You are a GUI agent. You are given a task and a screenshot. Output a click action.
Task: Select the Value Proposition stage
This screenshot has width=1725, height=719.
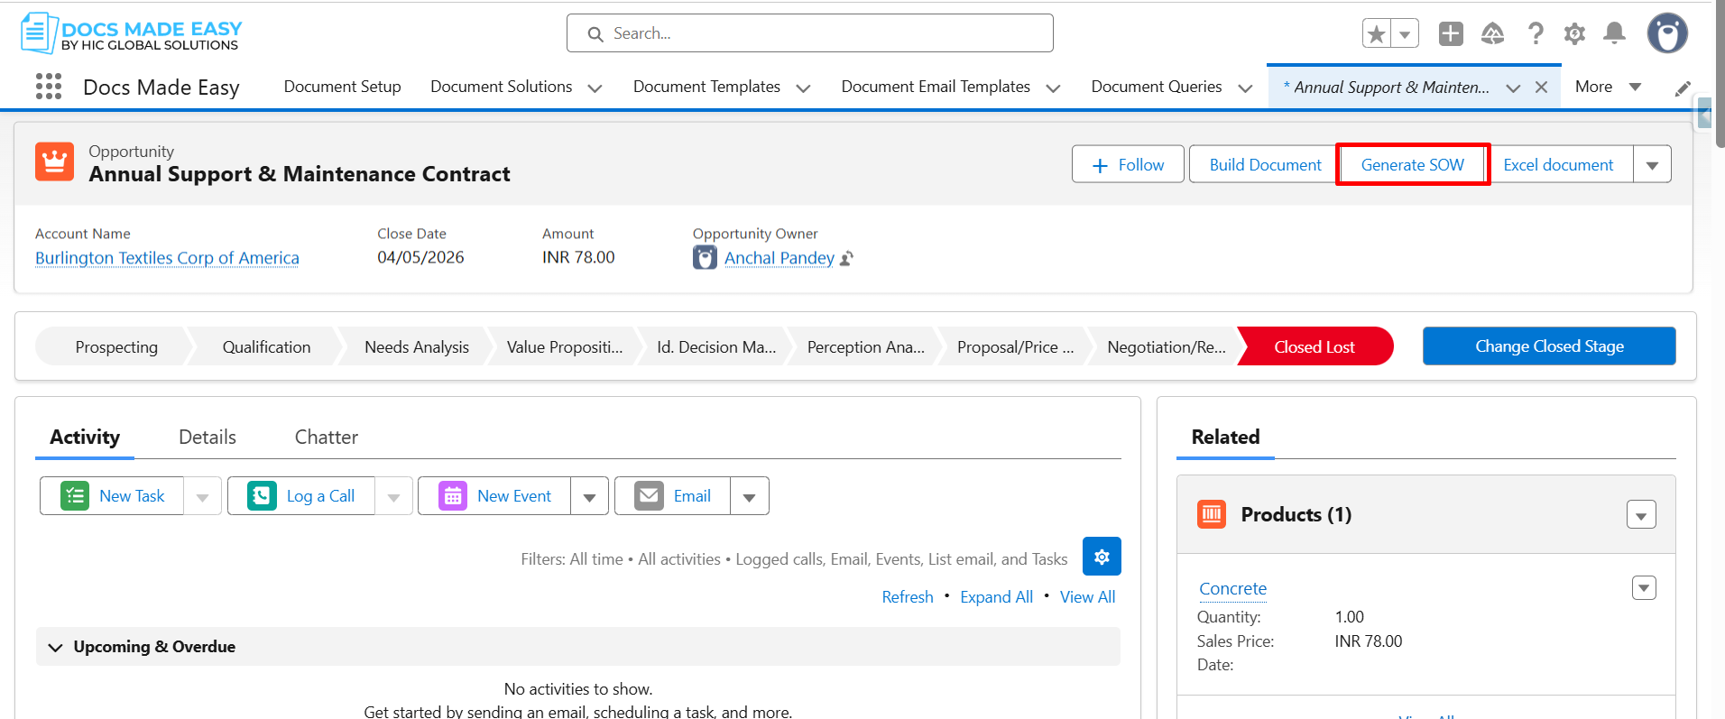565,347
